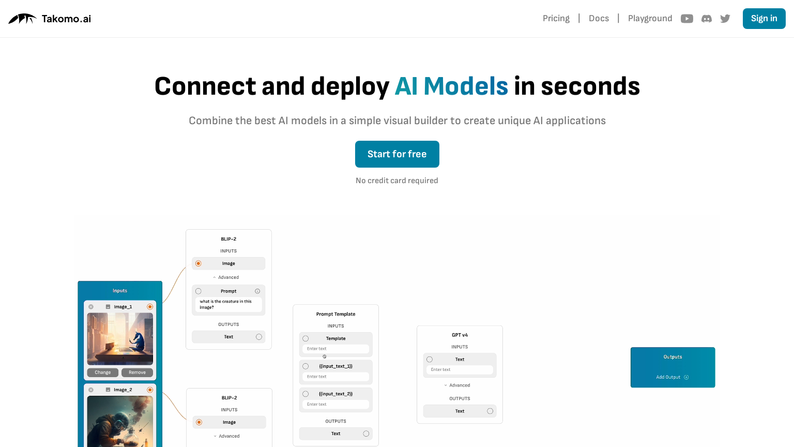The height and width of the screenshot is (447, 794).
Task: Click the Enter text field under Template
Action: pyautogui.click(x=335, y=349)
